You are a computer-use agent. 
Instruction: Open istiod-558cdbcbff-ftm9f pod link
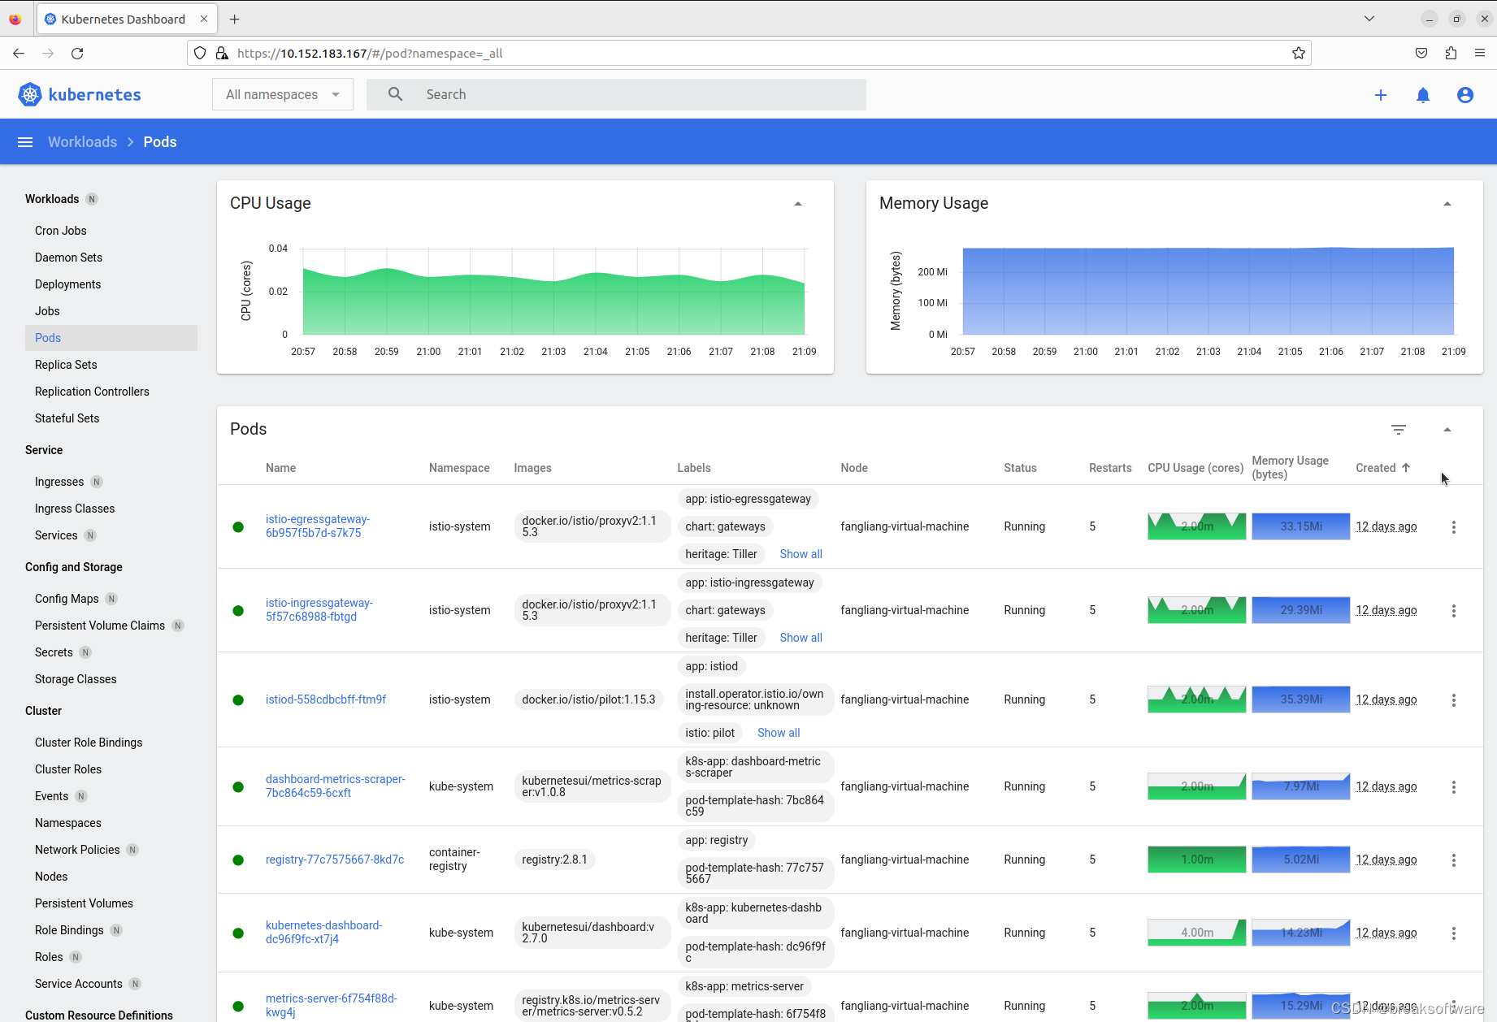pyautogui.click(x=326, y=699)
